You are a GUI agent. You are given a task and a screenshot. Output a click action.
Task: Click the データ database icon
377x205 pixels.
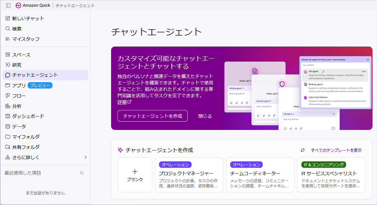coord(8,126)
